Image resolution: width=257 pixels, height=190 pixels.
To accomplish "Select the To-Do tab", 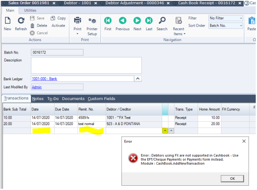I will coord(53,99).
